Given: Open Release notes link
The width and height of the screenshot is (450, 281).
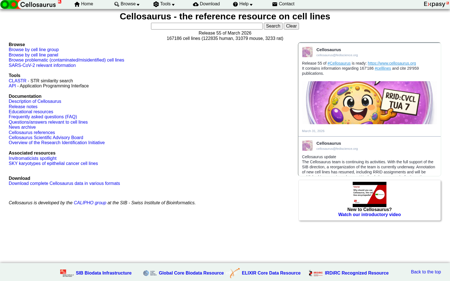Looking at the screenshot, I should (x=23, y=107).
